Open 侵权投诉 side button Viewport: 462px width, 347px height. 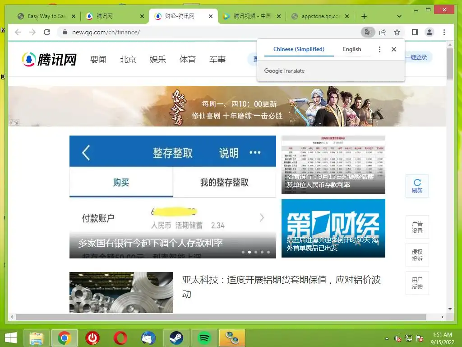[417, 255]
